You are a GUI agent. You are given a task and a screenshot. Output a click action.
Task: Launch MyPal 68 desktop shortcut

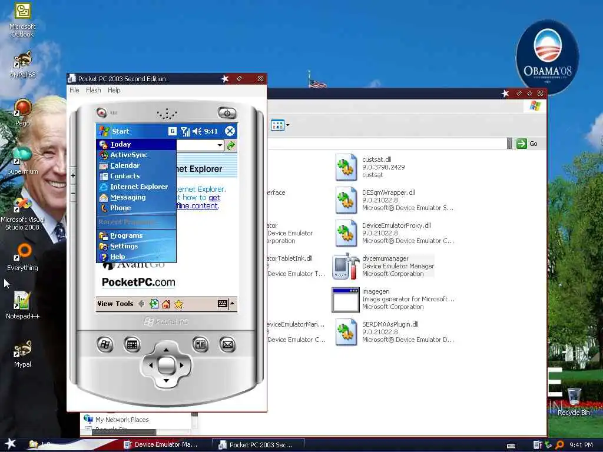22,64
